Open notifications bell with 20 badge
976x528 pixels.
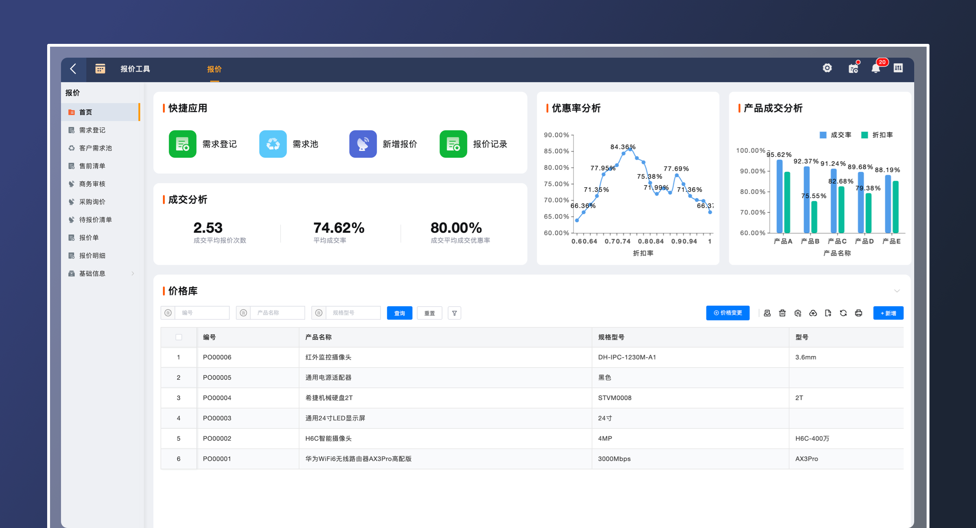[x=876, y=68]
